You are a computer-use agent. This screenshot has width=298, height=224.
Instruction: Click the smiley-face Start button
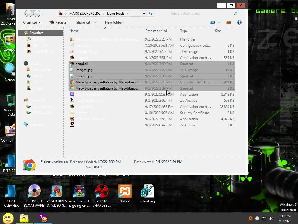[x=8, y=218]
